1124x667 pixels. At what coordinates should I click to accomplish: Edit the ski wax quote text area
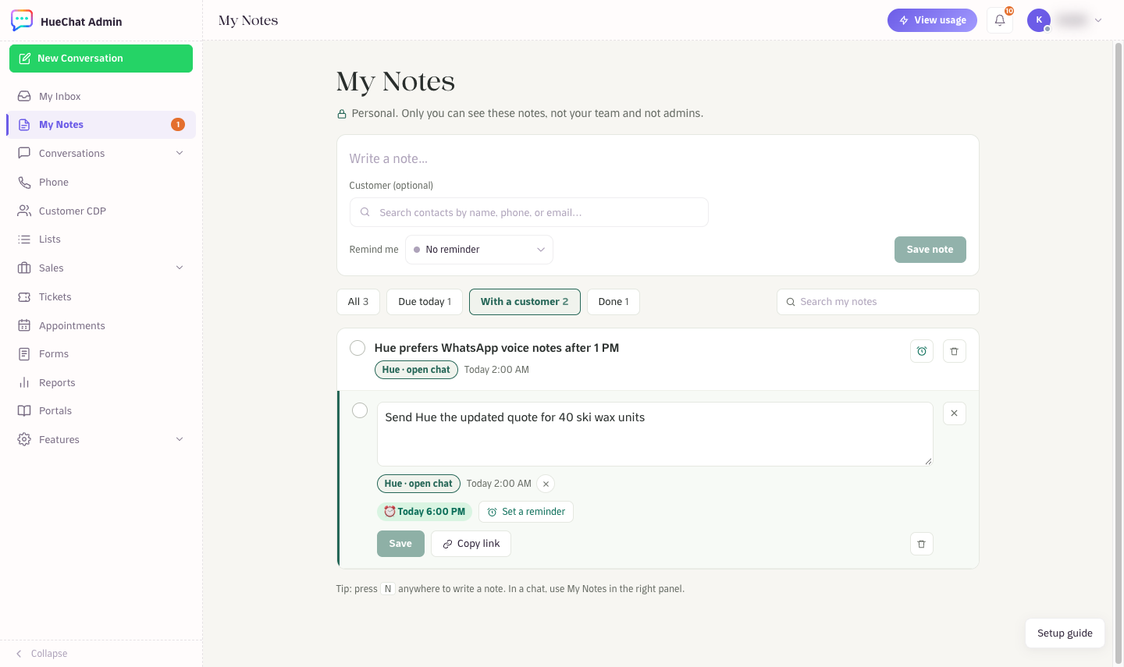coord(655,434)
